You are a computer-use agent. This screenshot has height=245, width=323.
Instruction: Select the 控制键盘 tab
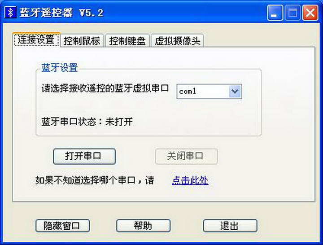(127, 40)
